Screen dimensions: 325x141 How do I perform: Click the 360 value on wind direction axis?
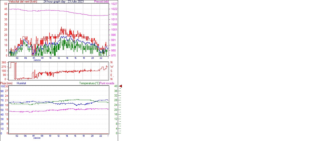4,62
